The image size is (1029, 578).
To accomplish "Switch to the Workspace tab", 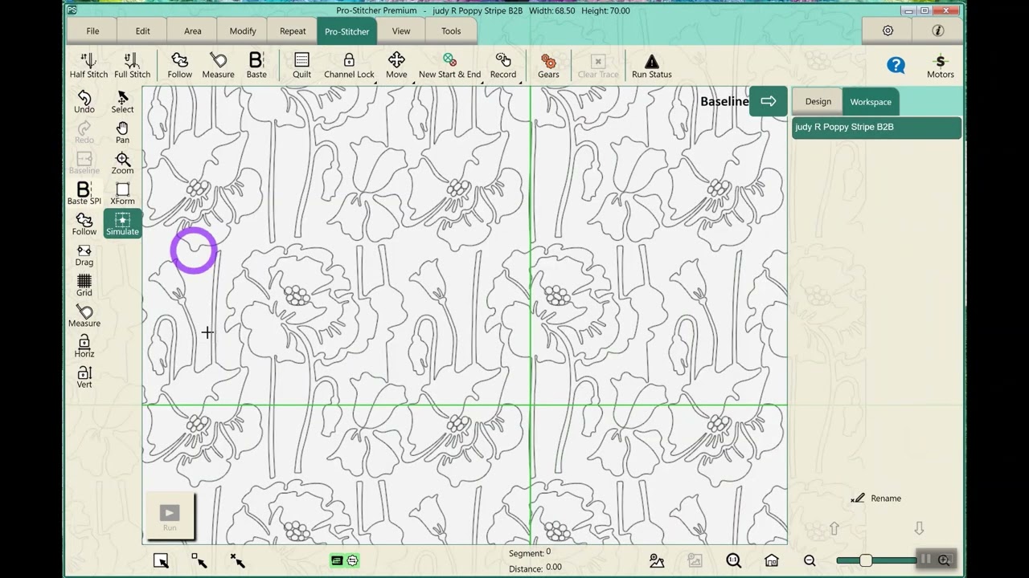I will [x=871, y=102].
